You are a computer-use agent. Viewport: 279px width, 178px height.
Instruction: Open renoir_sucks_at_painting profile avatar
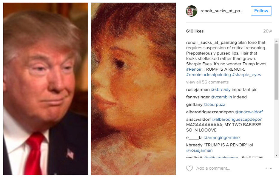192,11
